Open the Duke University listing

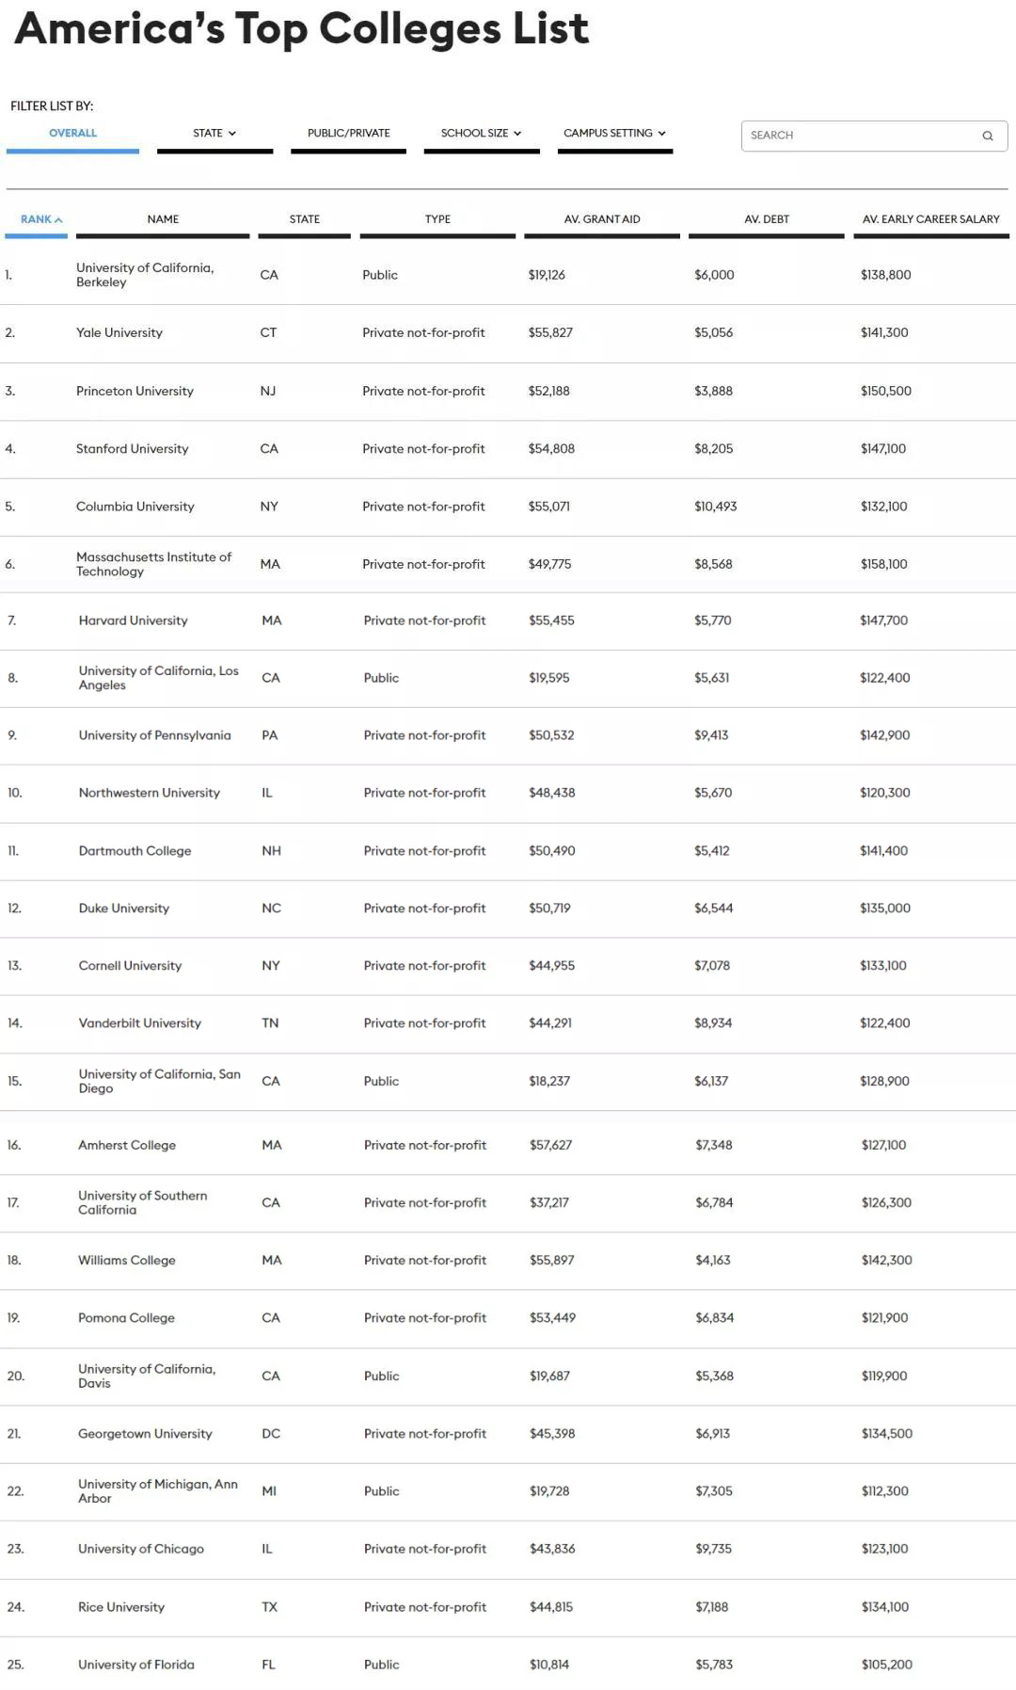pyautogui.click(x=124, y=909)
